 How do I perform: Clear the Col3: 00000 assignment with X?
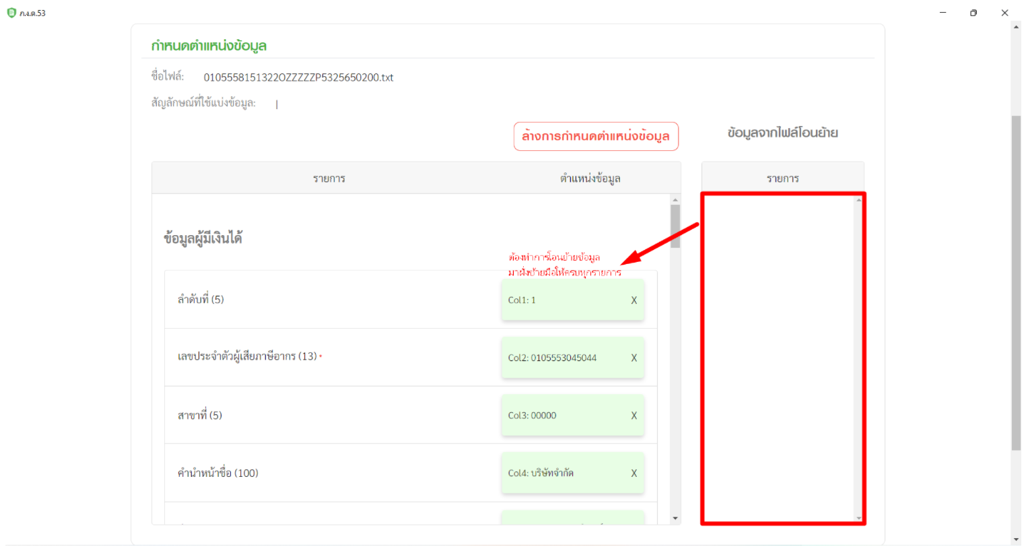(634, 416)
